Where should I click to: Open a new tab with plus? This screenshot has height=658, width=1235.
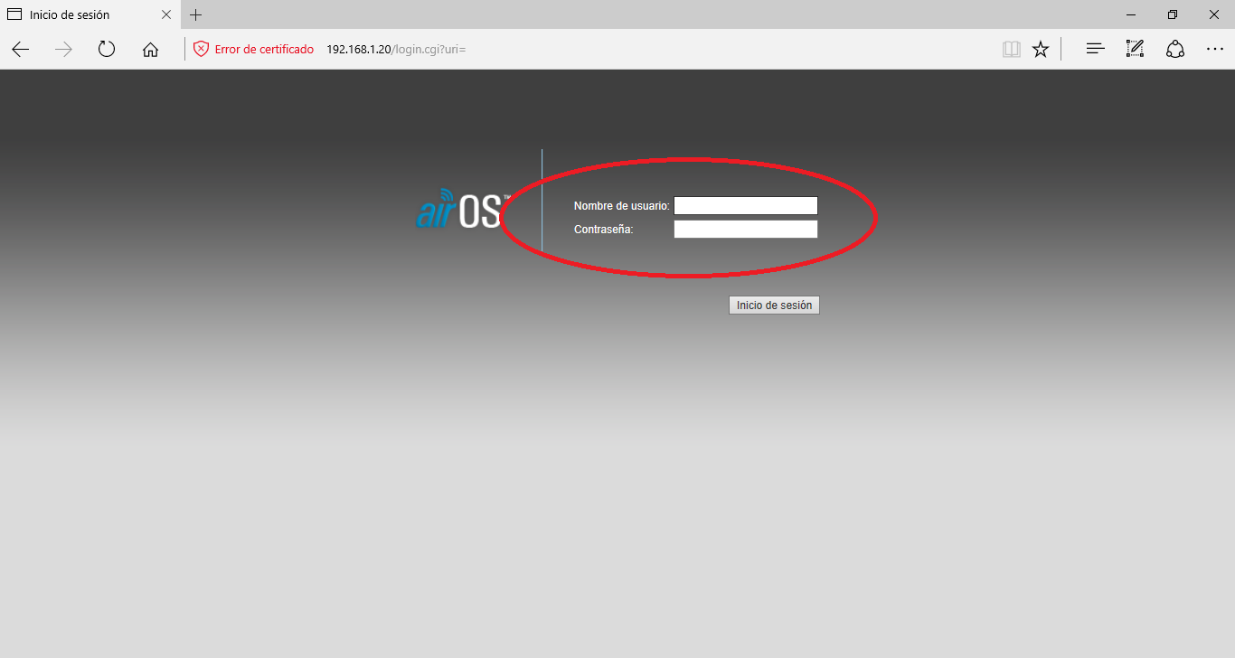[x=196, y=14]
